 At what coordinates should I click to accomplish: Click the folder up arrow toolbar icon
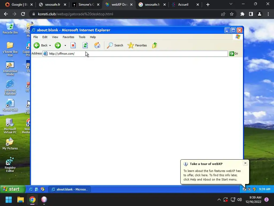[155, 45]
